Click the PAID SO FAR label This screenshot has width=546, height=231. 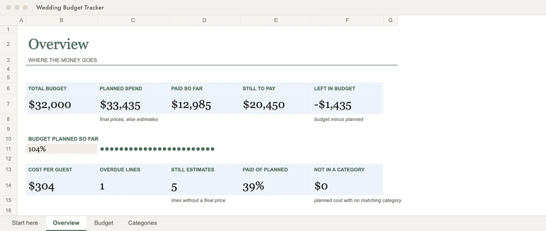(187, 88)
